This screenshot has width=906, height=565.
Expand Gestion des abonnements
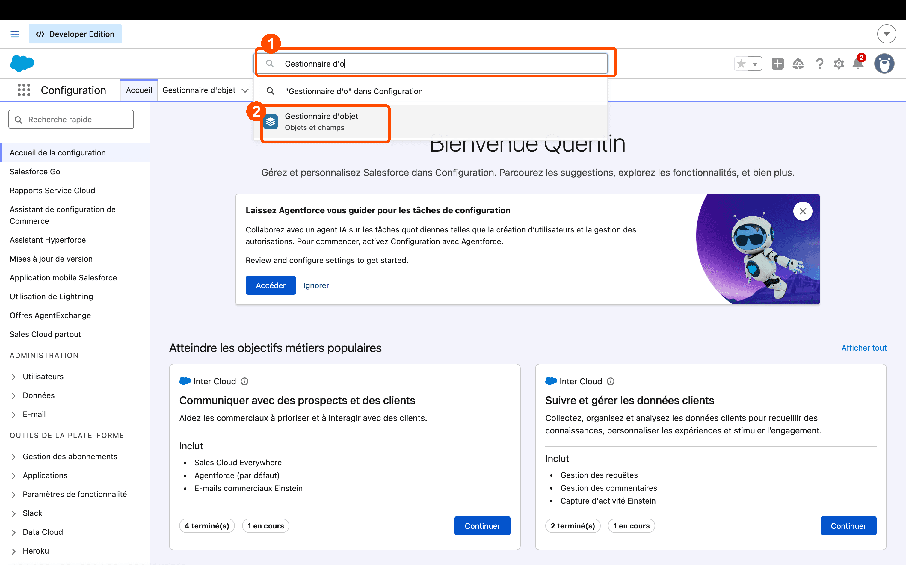tap(13, 457)
